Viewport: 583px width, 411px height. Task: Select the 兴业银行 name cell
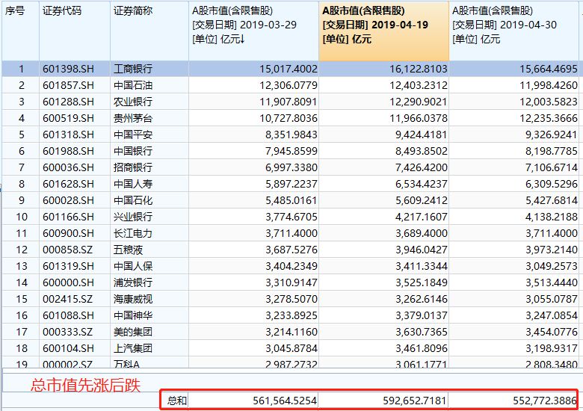coord(149,217)
